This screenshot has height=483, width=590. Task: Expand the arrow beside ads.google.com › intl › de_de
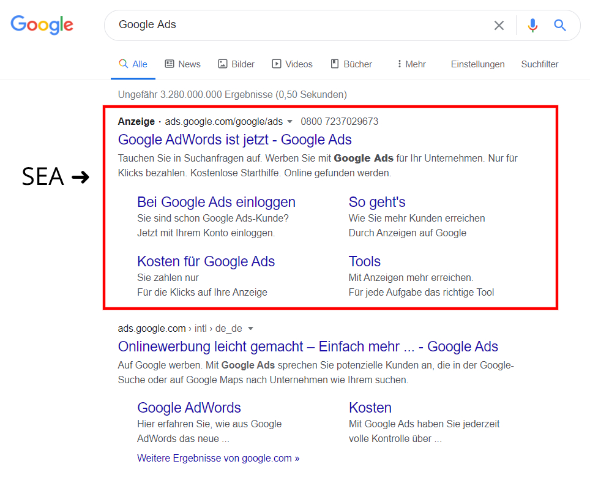(x=250, y=329)
